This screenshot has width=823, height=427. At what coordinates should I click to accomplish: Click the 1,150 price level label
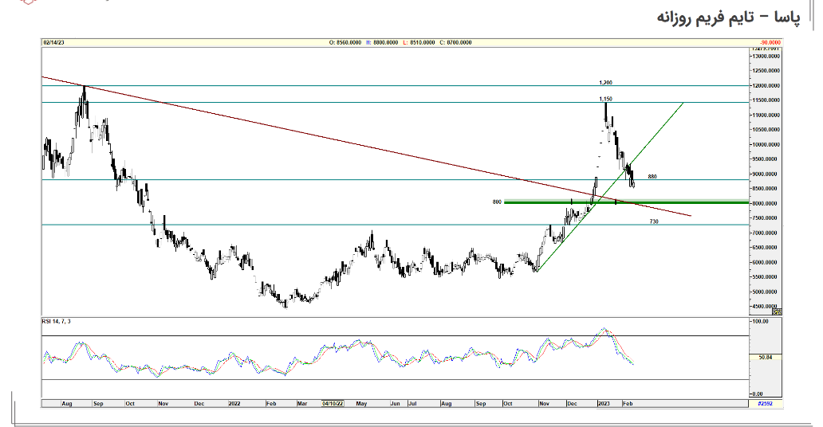606,99
